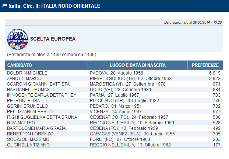Click on GORINI BRUNELLO
The image size is (229, 159).
pos(25,106)
